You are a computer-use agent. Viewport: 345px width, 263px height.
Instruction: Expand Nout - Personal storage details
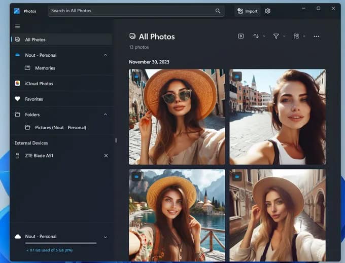(106, 237)
